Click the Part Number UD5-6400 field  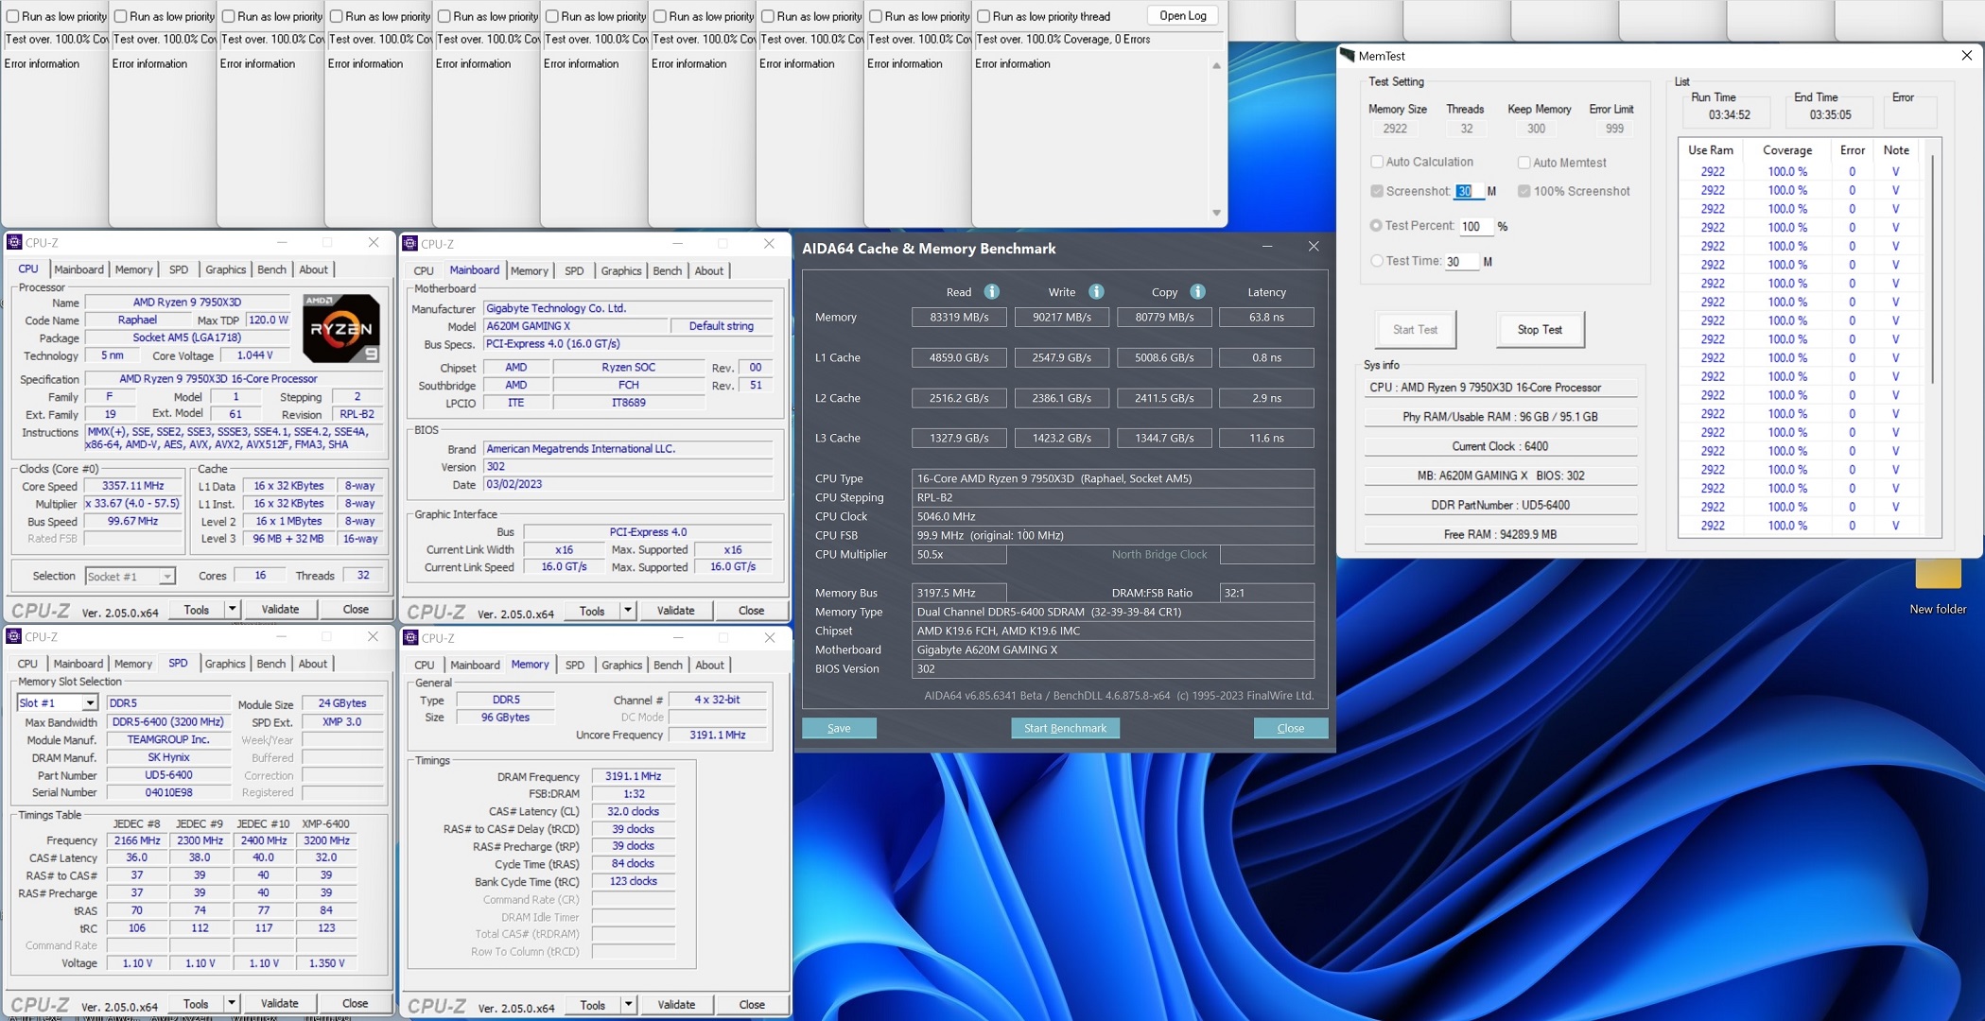pyautogui.click(x=168, y=775)
